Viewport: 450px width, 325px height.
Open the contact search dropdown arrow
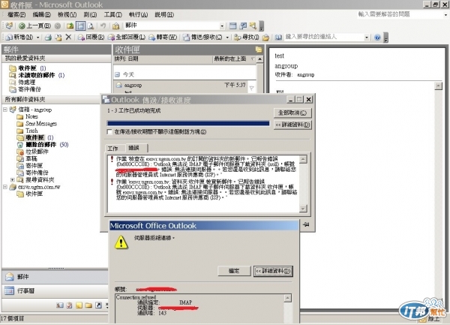[x=367, y=38]
